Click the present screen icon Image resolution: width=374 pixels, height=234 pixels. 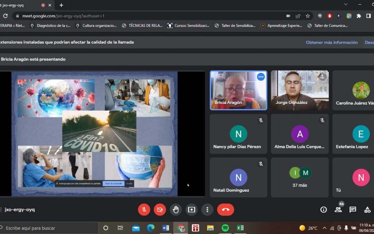(192, 209)
